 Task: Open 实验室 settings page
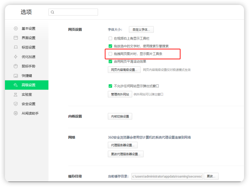27,94
